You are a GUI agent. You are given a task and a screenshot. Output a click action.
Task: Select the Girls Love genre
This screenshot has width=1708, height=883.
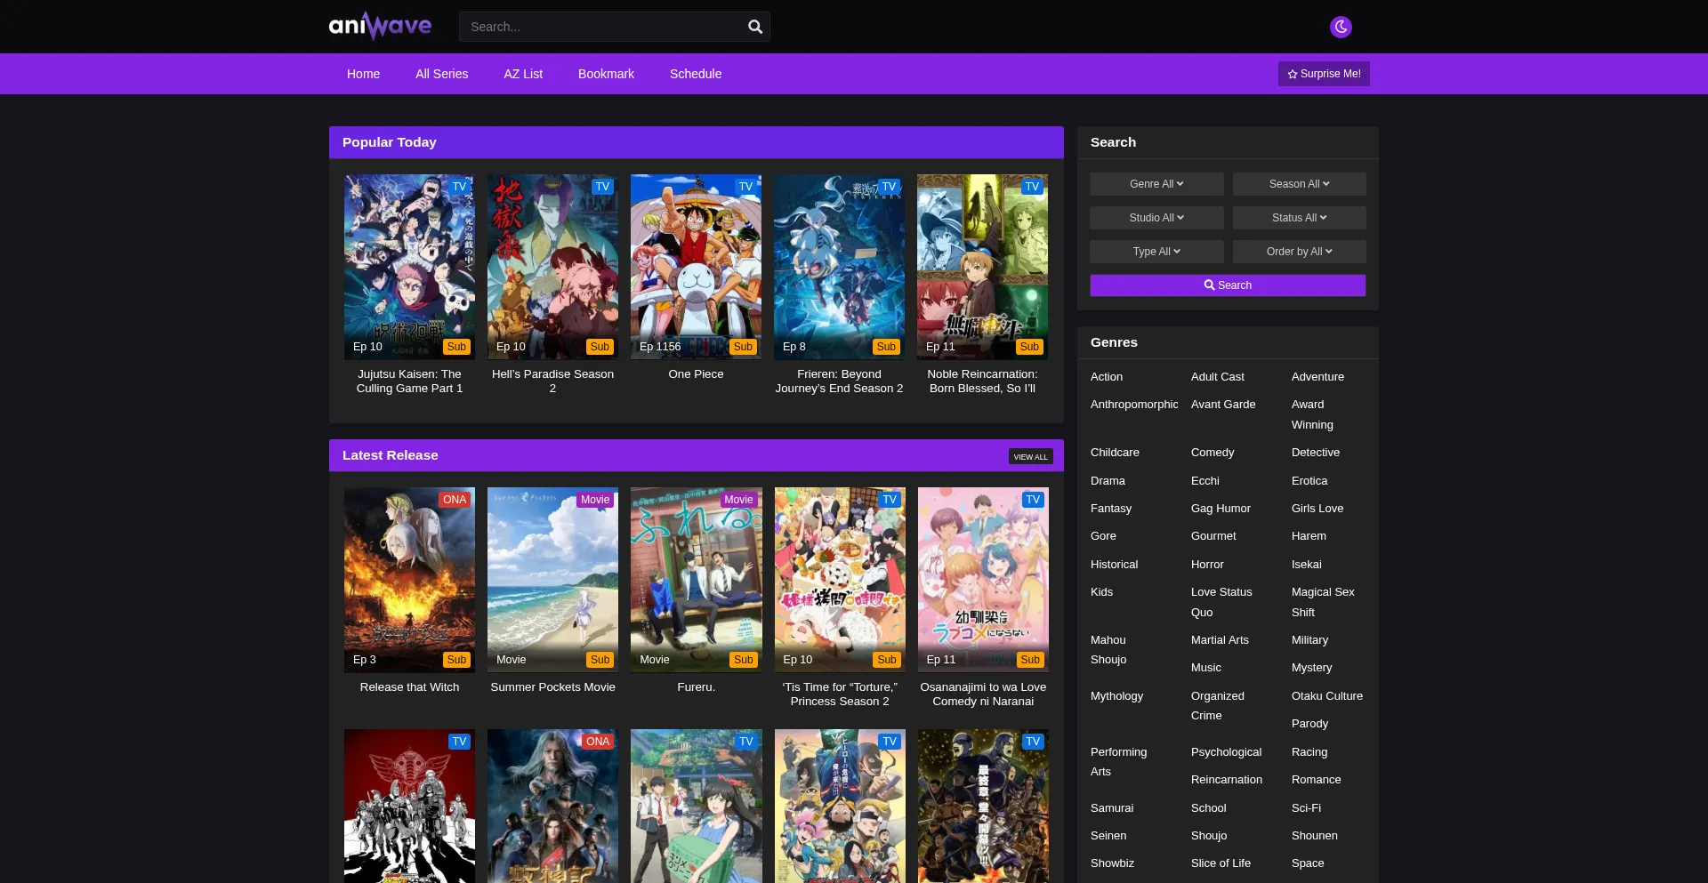pos(1317,509)
